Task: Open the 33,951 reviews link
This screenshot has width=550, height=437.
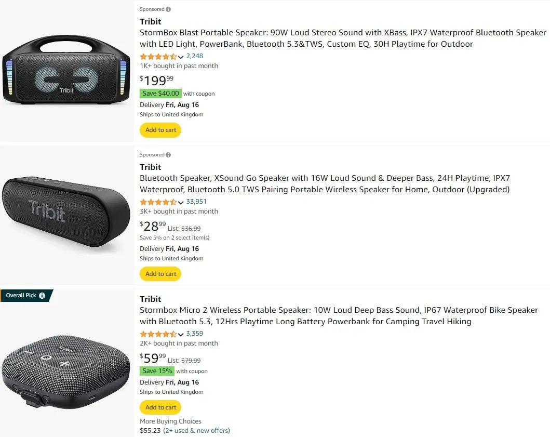Action: pos(196,202)
